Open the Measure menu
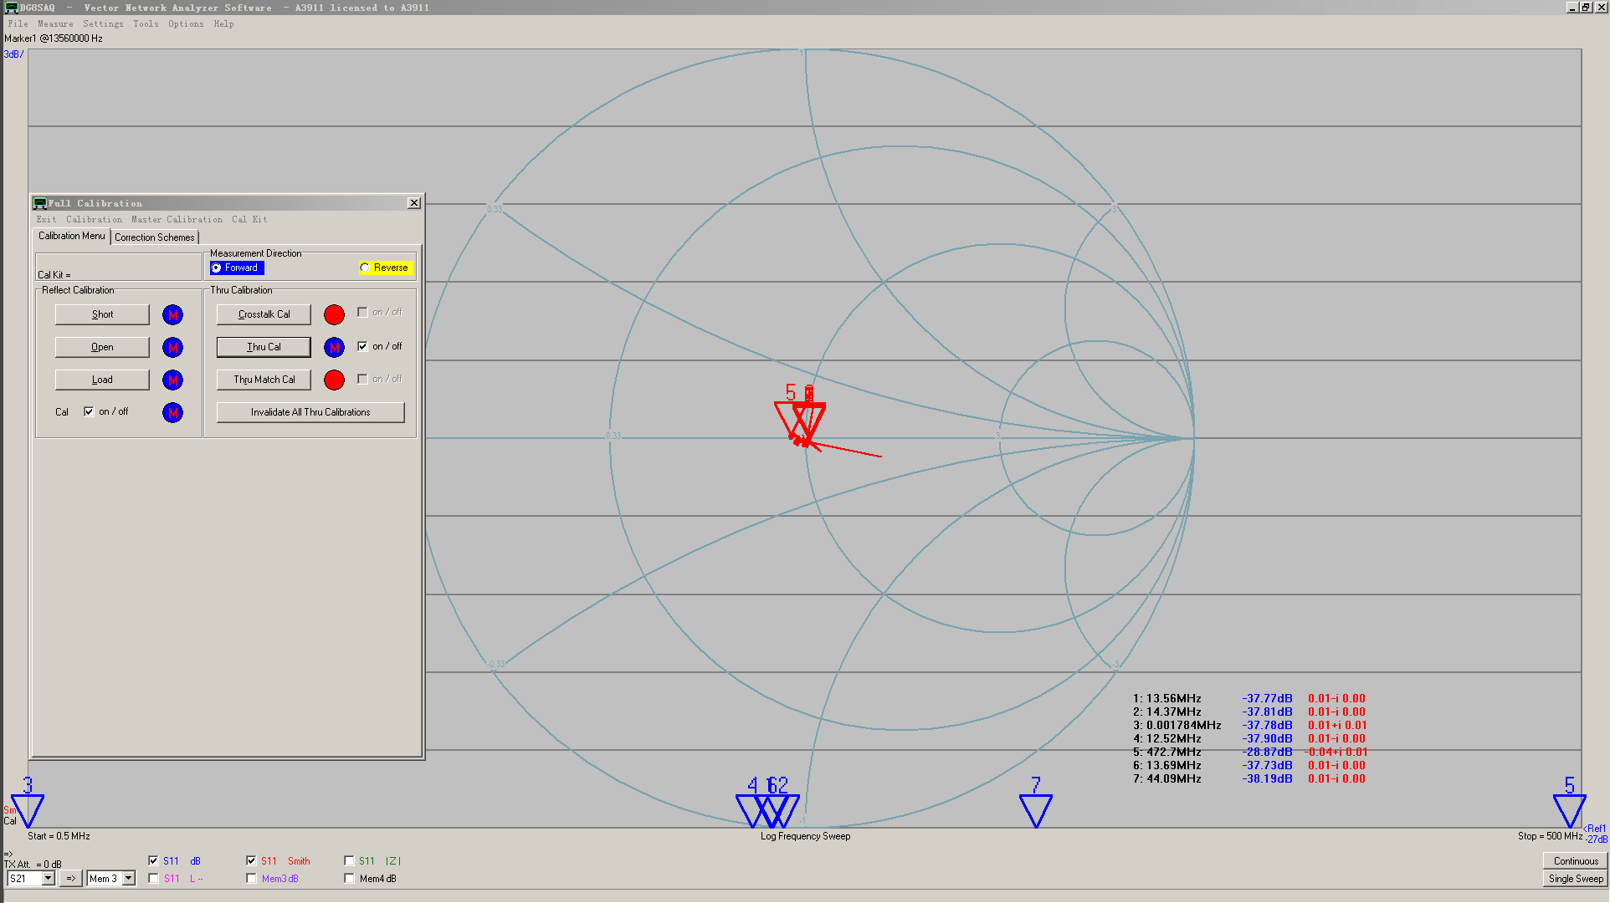Screen dimensions: 1610x903 pos(55,23)
